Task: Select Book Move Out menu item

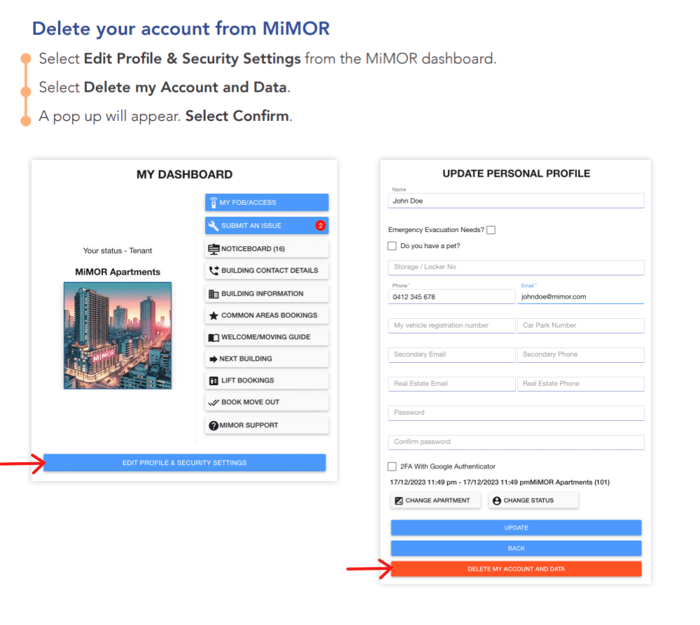Action: pyautogui.click(x=267, y=402)
